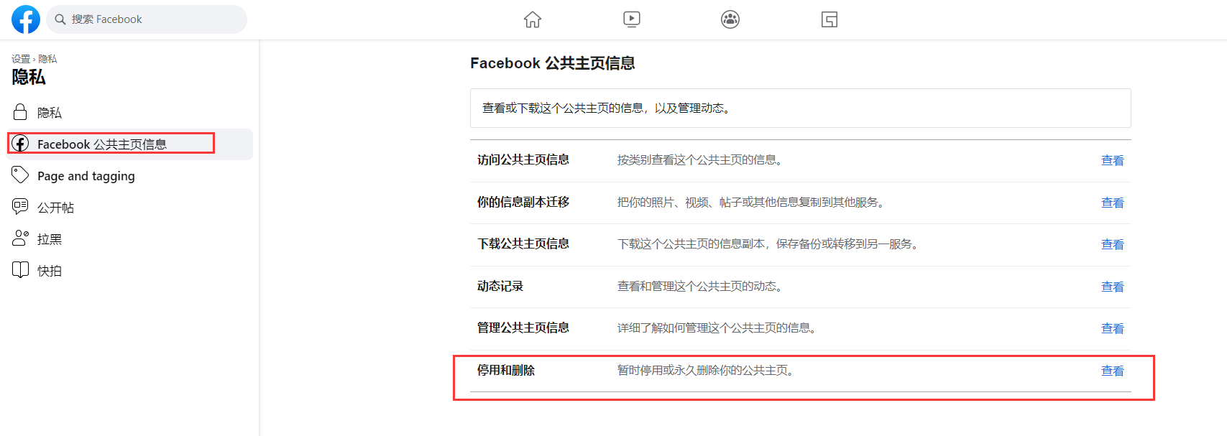Click the comment icon beside 公开帖

point(20,207)
